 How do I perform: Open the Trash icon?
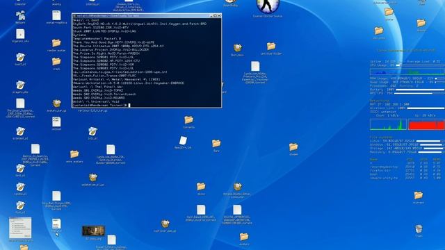pyautogui.click(x=419, y=231)
